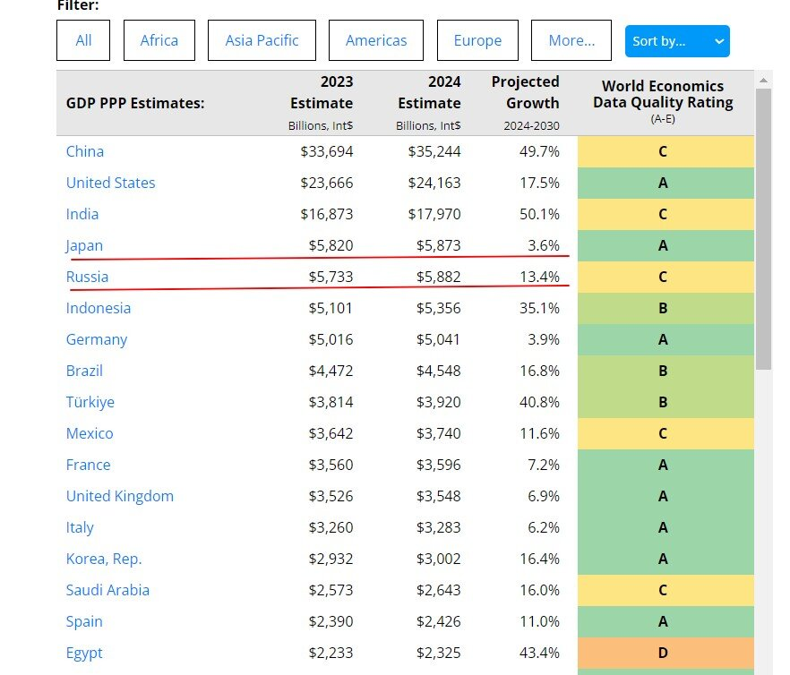This screenshot has width=790, height=675.
Task: Select Brazil's 2023 estimate $4,472
Action: [331, 371]
